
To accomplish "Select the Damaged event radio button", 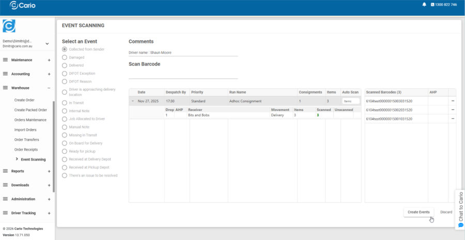I will click(65, 57).
